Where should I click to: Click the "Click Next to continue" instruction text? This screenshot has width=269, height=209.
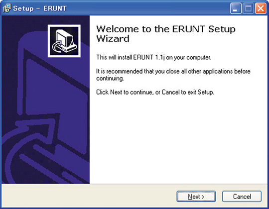point(155,92)
